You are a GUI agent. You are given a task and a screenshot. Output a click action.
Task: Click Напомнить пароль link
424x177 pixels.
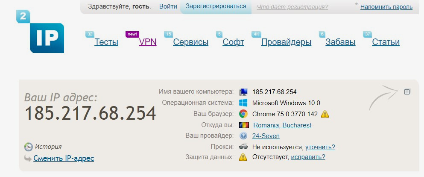[x=386, y=7]
